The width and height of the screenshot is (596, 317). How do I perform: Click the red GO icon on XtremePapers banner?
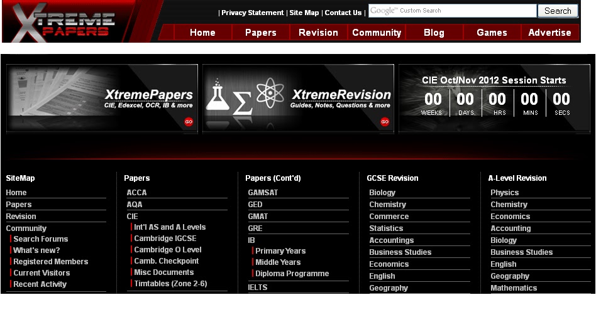coord(189,122)
